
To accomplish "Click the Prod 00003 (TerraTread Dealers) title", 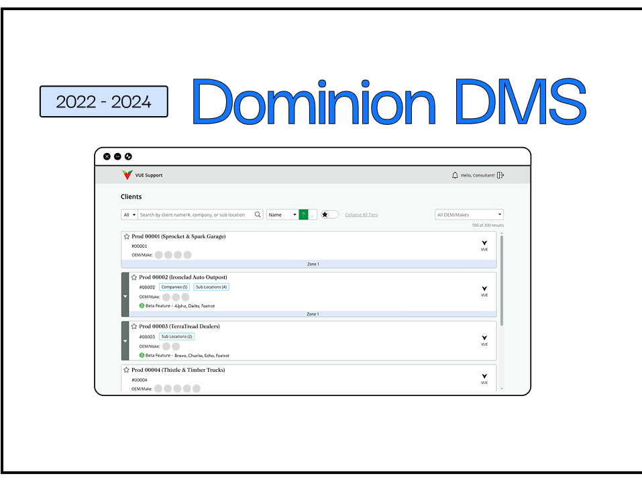I will coord(179,327).
